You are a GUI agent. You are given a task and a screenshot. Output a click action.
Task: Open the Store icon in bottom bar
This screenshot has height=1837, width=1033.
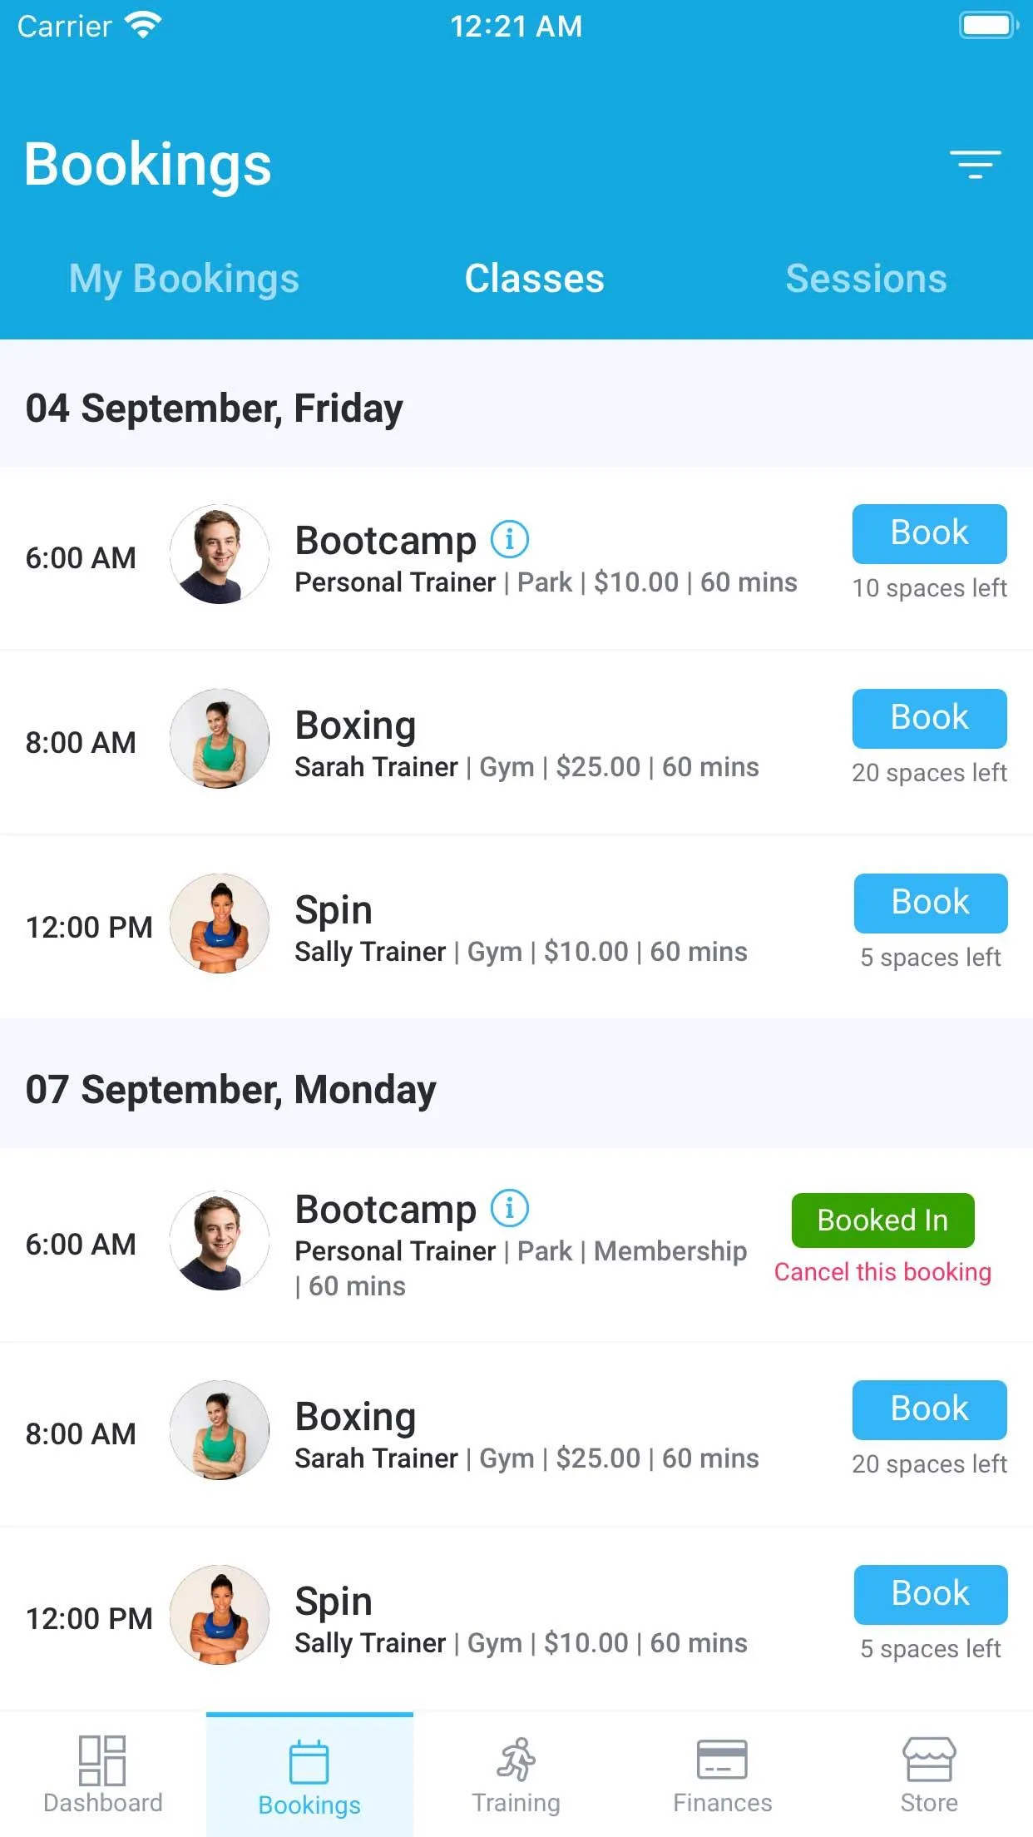[929, 1759]
